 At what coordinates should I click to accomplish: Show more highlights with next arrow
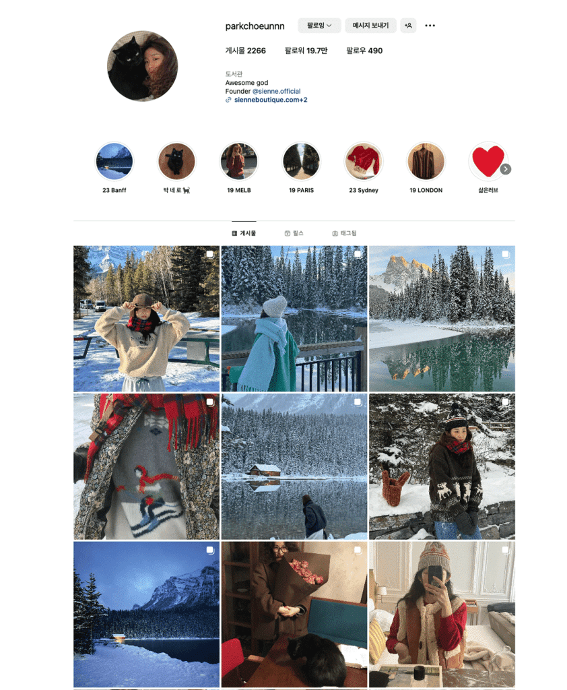[506, 169]
